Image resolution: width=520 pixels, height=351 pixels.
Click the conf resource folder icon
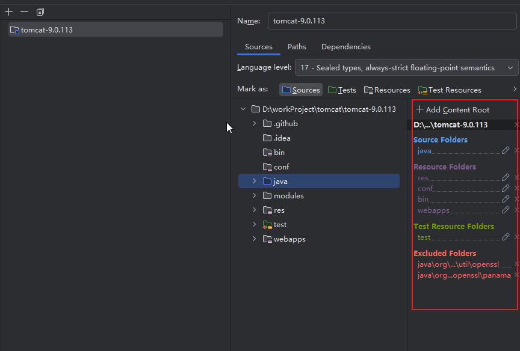pyautogui.click(x=267, y=167)
